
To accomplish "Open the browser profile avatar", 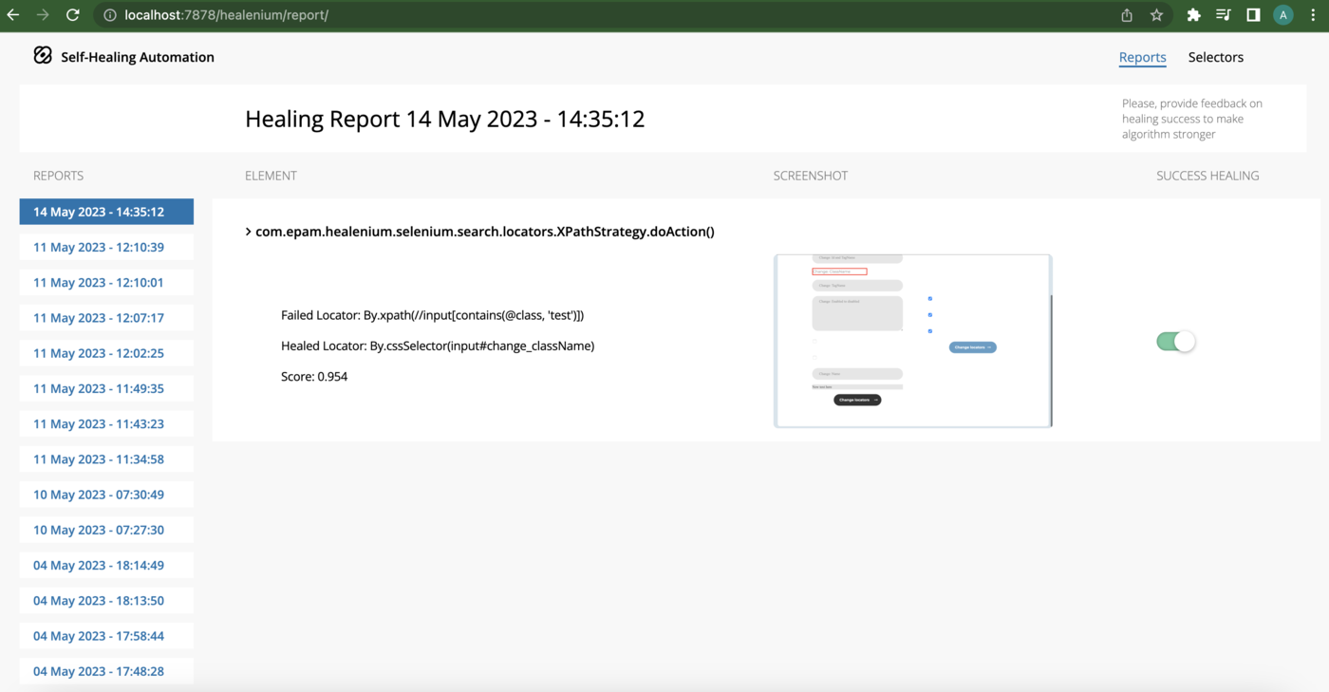I will pyautogui.click(x=1282, y=14).
